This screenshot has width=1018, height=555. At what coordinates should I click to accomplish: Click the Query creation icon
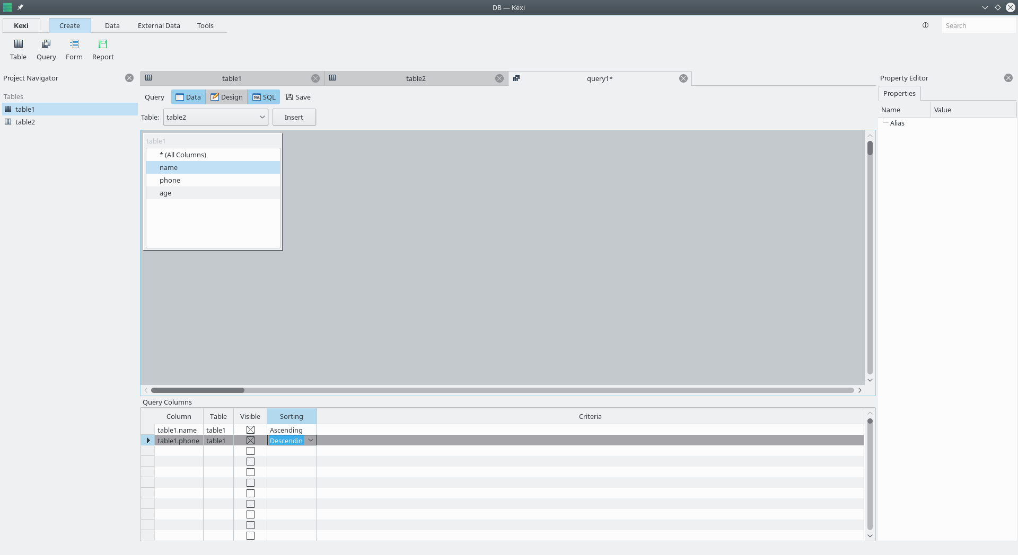(46, 44)
